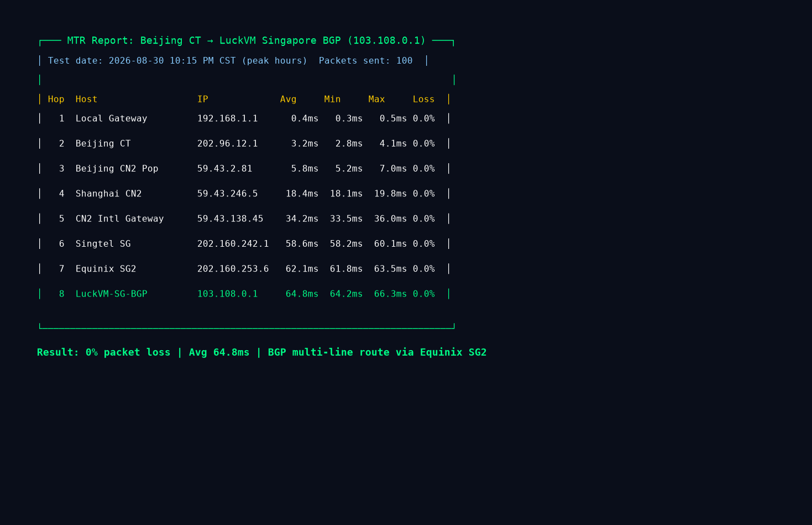812x525 pixels.
Task: Click the 'Avg' column header
Action: click(x=289, y=100)
